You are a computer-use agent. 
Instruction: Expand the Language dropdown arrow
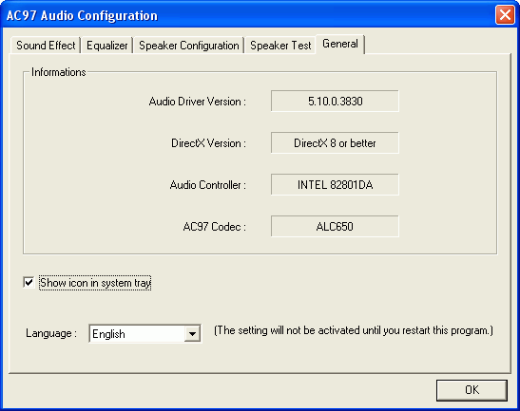pyautogui.click(x=192, y=333)
